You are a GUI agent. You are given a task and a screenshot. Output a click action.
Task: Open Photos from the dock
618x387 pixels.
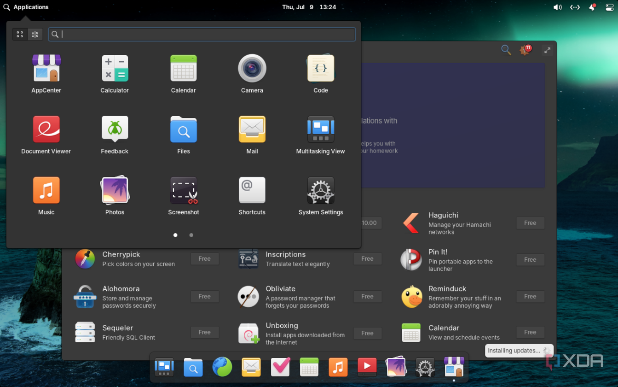(x=396, y=367)
